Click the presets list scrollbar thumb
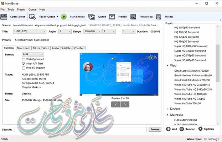 coord(218,63)
